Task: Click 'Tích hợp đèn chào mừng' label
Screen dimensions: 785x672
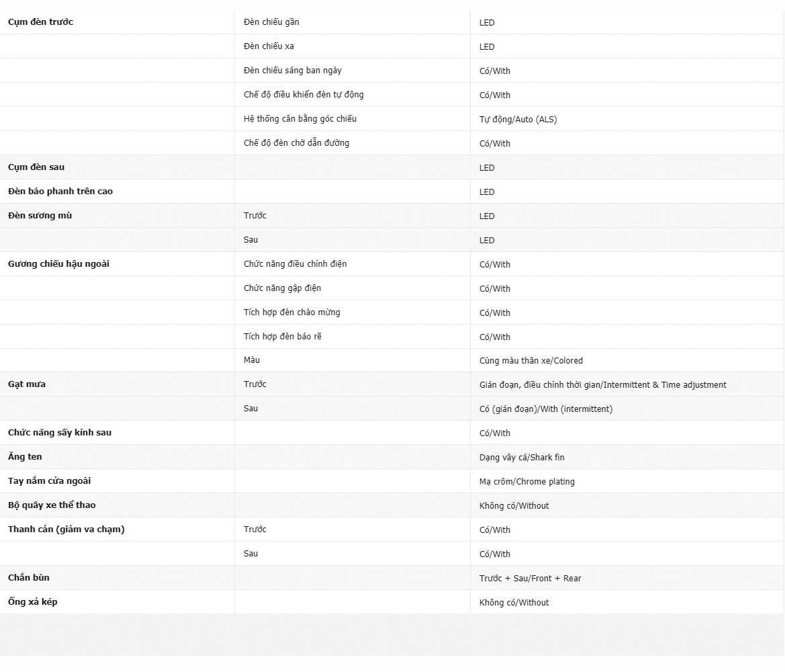Action: click(291, 312)
